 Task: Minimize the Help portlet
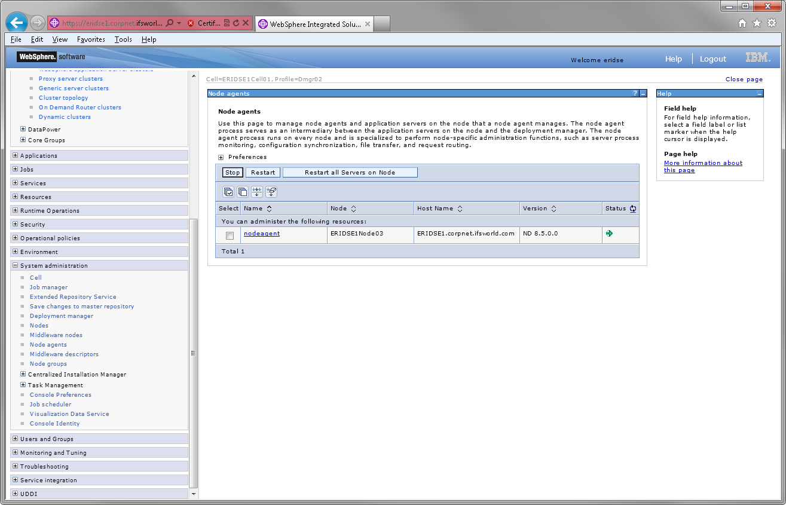point(759,94)
